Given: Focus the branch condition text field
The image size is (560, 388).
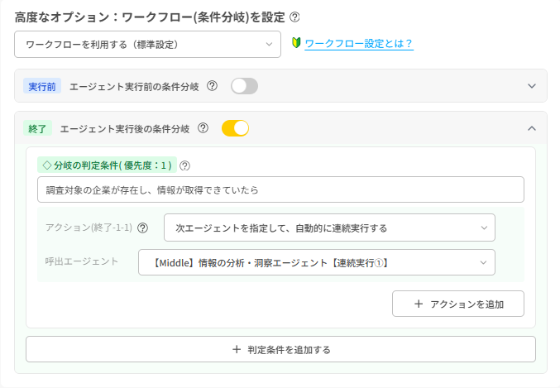Looking at the screenshot, I should coord(280,189).
